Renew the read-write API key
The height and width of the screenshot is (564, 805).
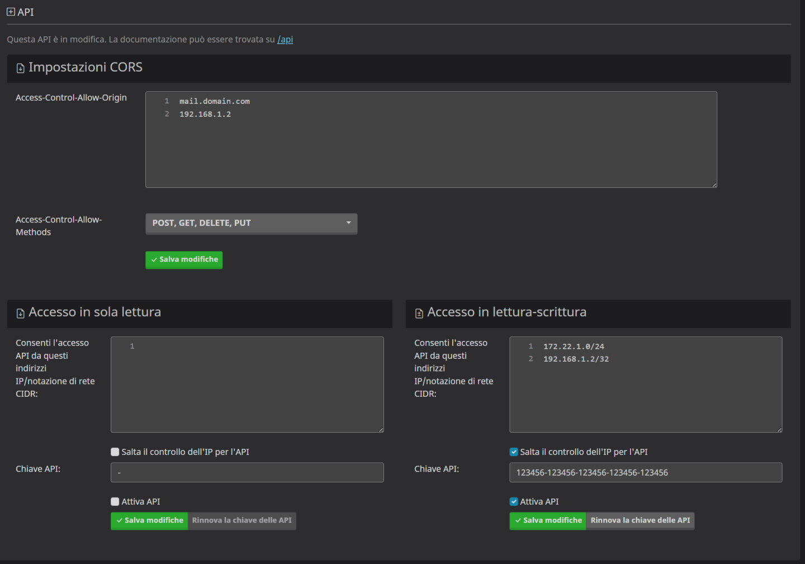(641, 521)
